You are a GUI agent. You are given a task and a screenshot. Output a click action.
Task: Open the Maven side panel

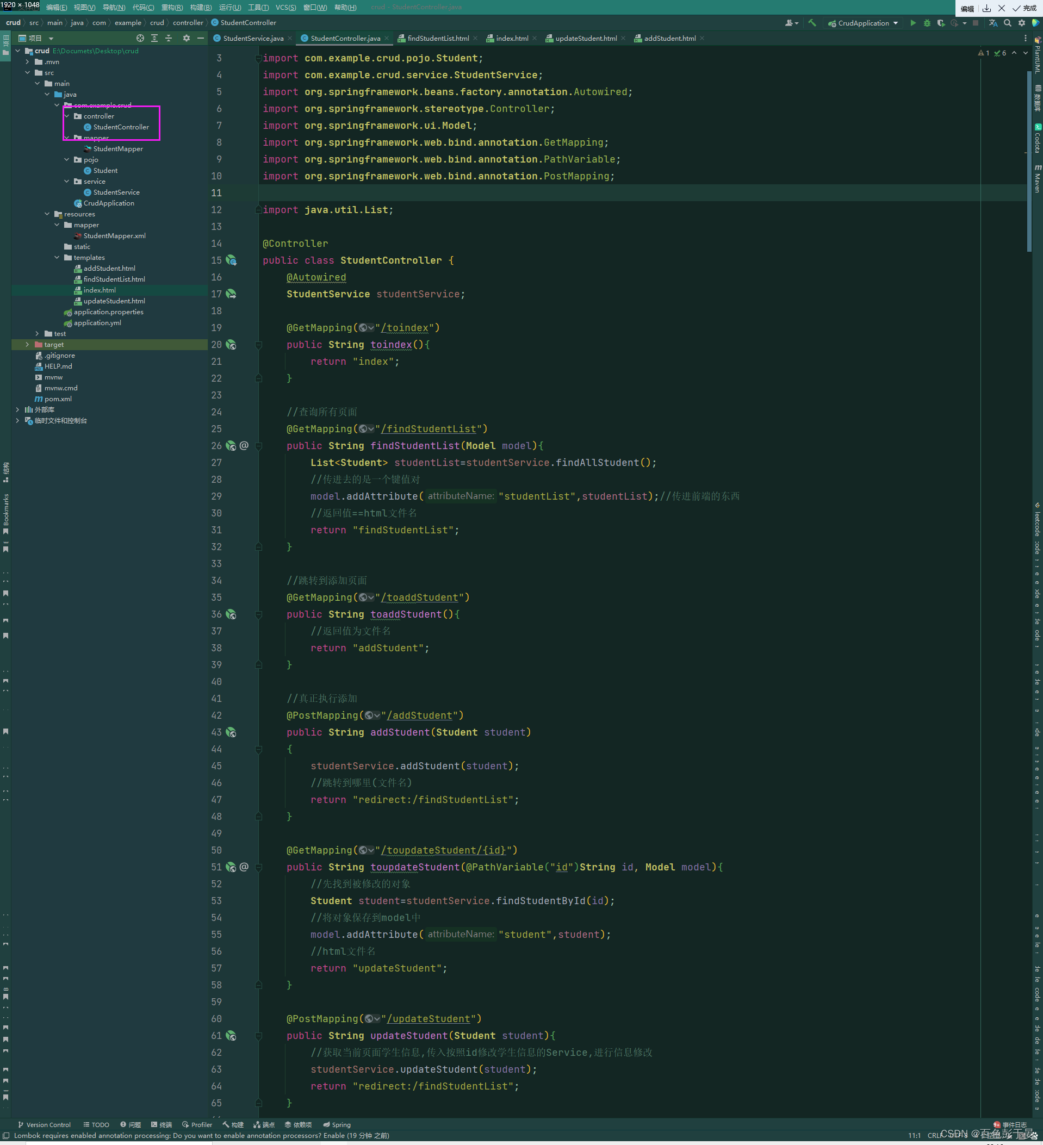[1038, 178]
